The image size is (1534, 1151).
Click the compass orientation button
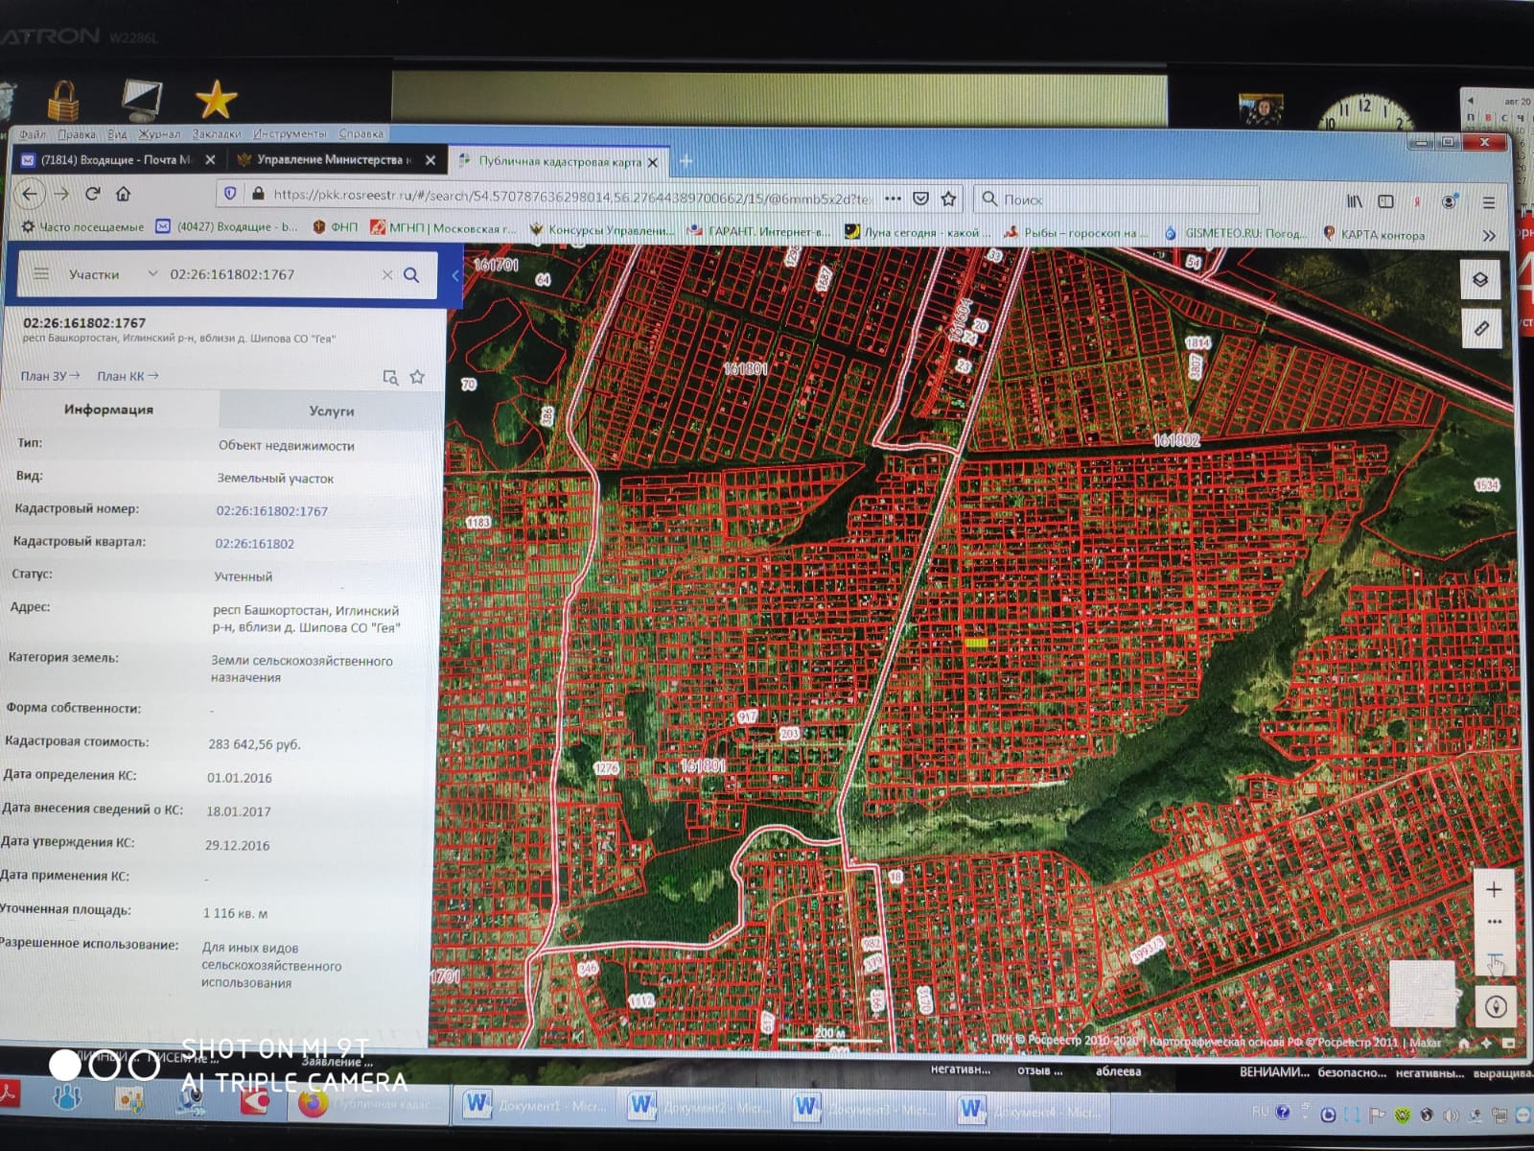point(1496,1006)
